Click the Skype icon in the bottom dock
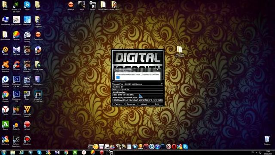Screen dimensions: 275x155 (x=185, y=146)
